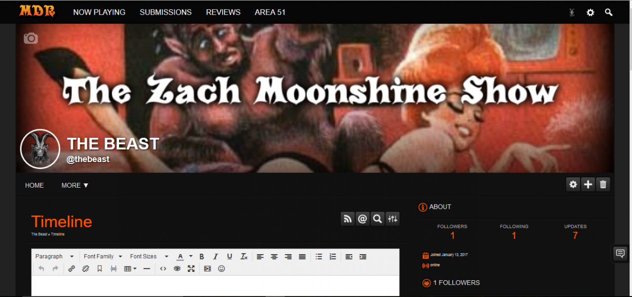Click The Beast breadcrumb link

pyautogui.click(x=39, y=234)
